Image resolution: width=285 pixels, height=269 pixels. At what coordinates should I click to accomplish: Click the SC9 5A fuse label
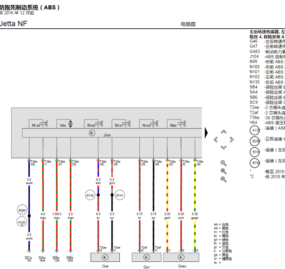pyautogui.click(x=28, y=259)
